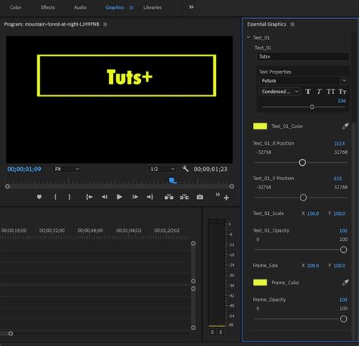Step forward one frame
The width and height of the screenshot is (359, 346).
pos(135,197)
